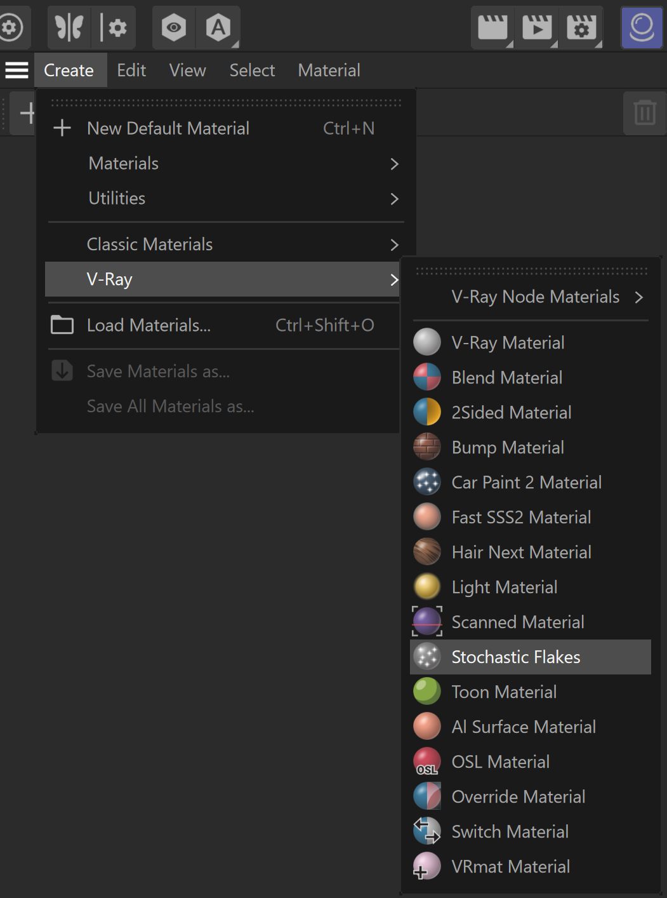Click the trash can delete icon

(x=645, y=113)
